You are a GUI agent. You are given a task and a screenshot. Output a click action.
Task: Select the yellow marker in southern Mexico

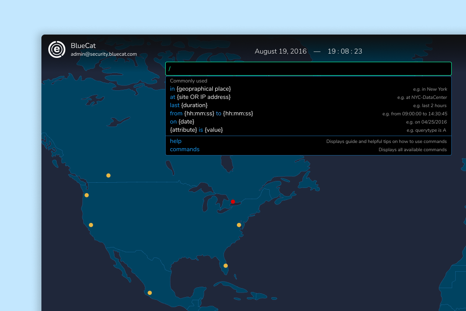click(x=150, y=293)
